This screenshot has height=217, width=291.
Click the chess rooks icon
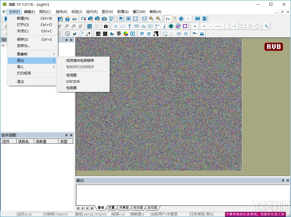[x=202, y=34]
